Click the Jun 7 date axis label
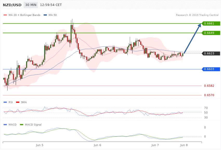Viewport: 221px width, 150px height. 155,145
